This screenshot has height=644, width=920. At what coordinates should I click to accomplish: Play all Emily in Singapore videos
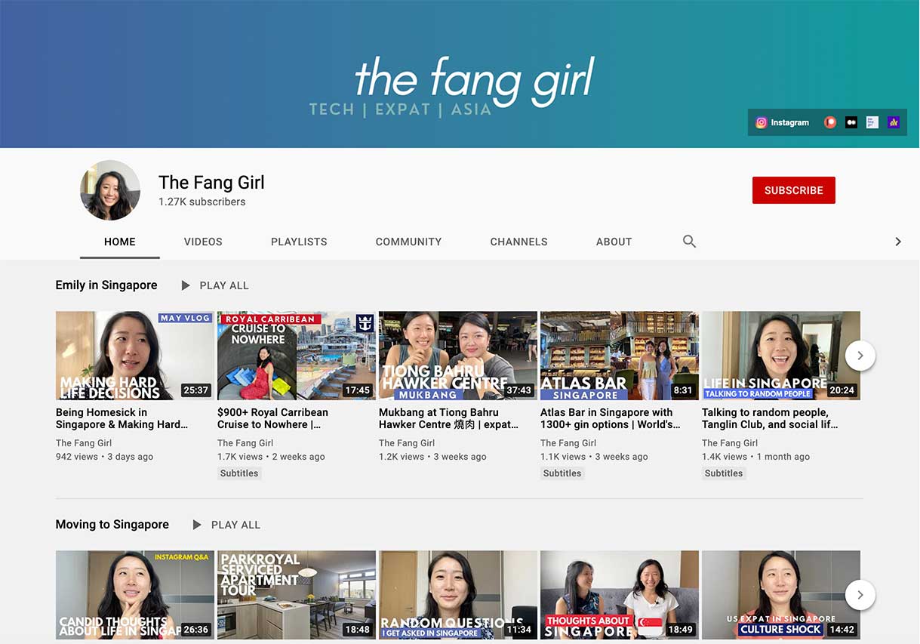point(215,285)
